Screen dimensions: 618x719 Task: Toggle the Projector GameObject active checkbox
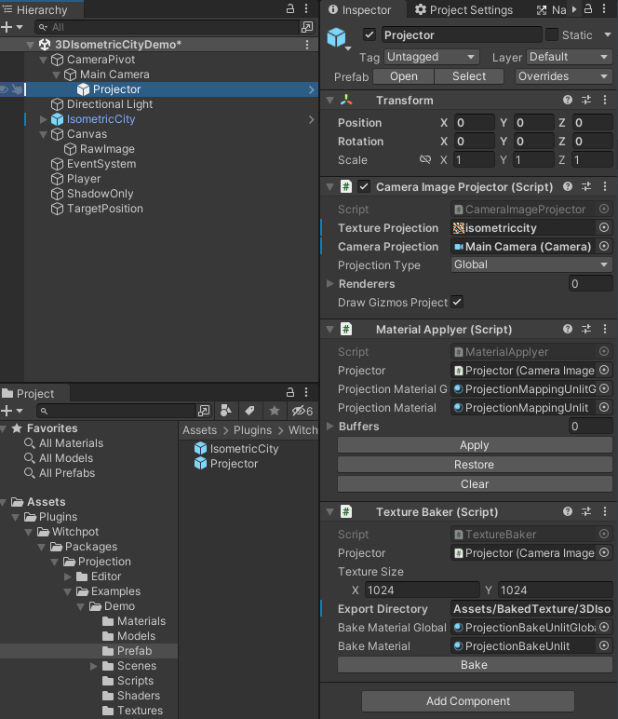(369, 35)
